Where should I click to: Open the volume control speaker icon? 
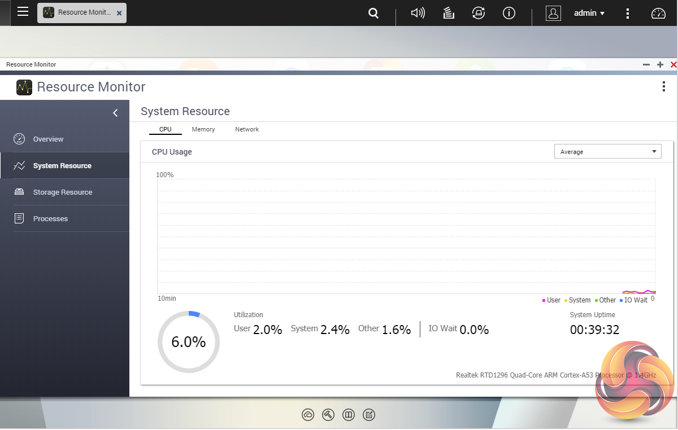tap(418, 13)
